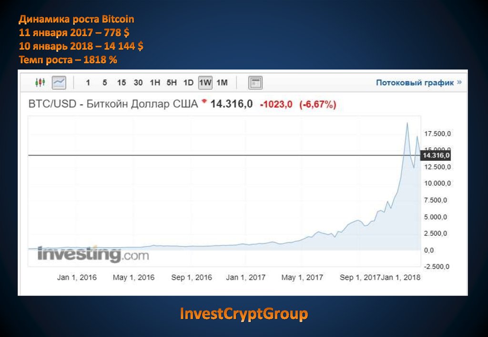Select the 1 minute timeframe
This screenshot has height=337, width=488.
click(88, 83)
